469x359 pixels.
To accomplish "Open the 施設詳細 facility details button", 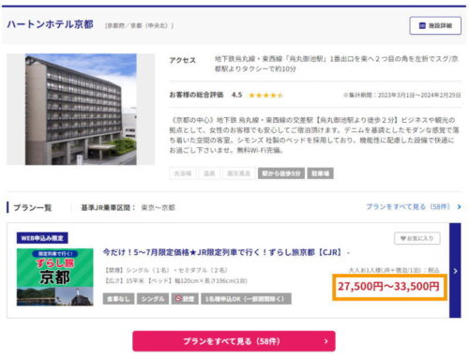I will tap(435, 25).
